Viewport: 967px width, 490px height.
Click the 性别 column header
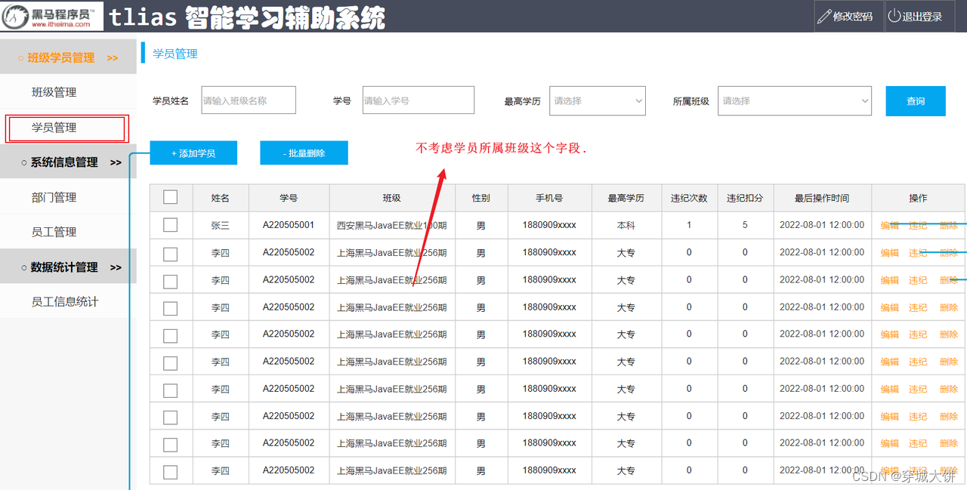[x=481, y=198]
